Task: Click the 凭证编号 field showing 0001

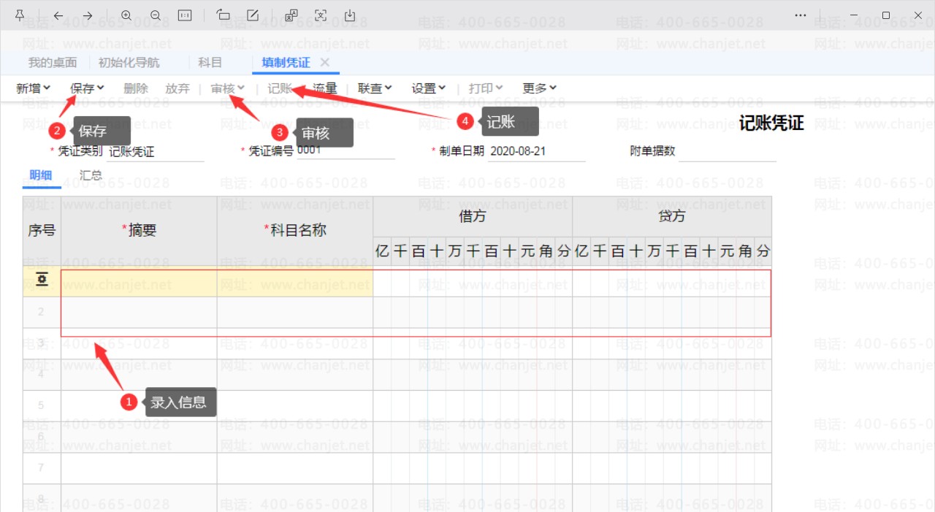Action: click(346, 151)
